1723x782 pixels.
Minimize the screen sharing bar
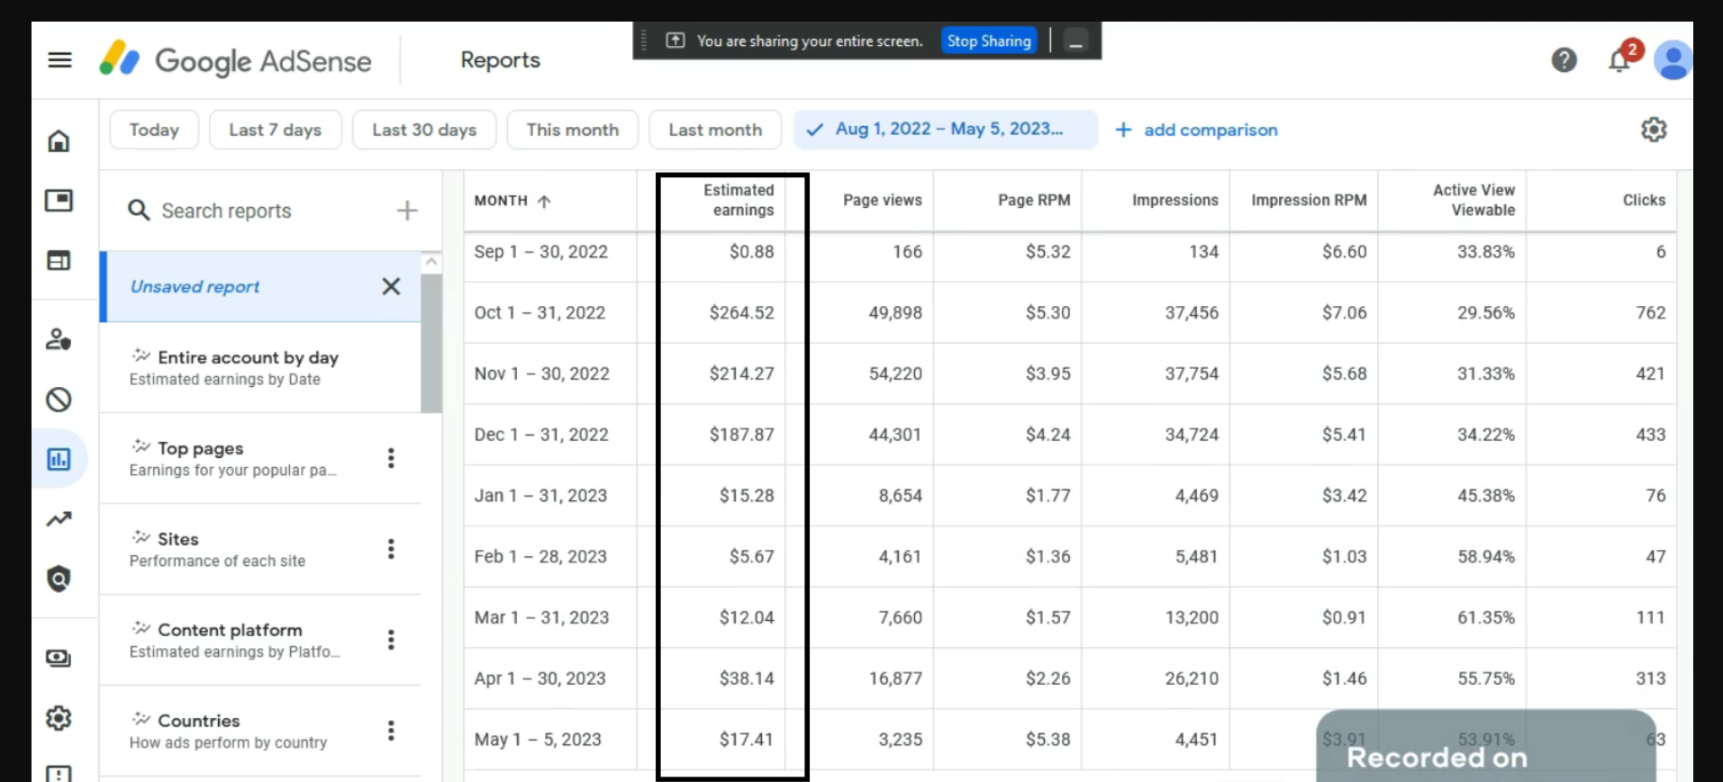pos(1075,41)
